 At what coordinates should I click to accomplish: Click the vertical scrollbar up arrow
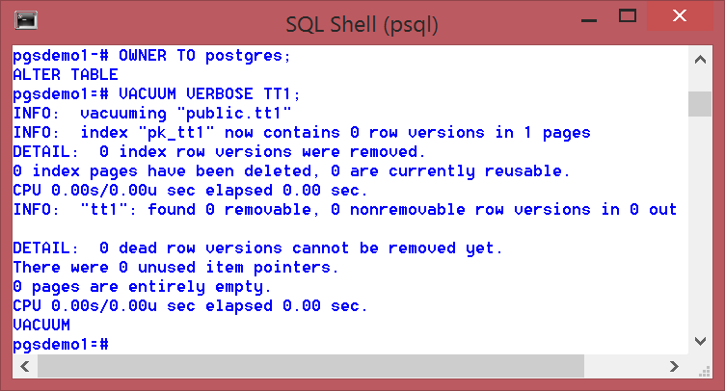700,57
